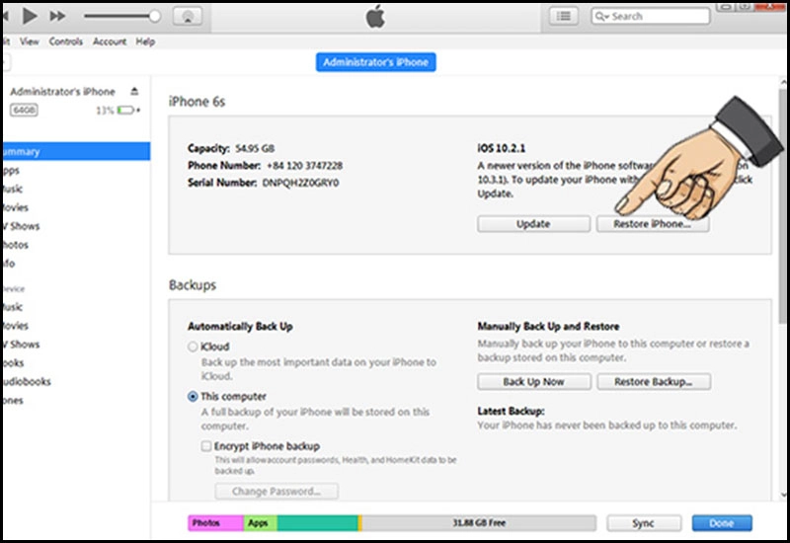Select the iCloud backup radio button
The width and height of the screenshot is (790, 543).
pyautogui.click(x=193, y=347)
